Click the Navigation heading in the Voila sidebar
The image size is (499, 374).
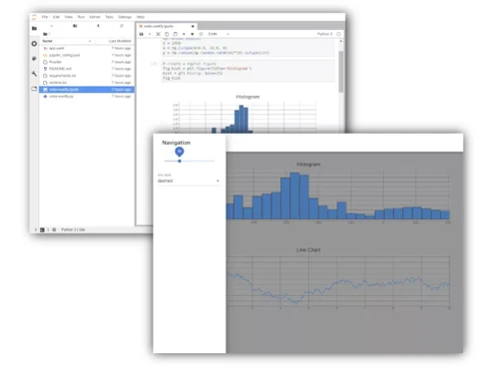176,143
